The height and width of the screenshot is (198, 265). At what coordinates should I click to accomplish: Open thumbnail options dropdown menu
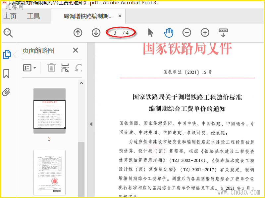pyautogui.click(x=29, y=68)
